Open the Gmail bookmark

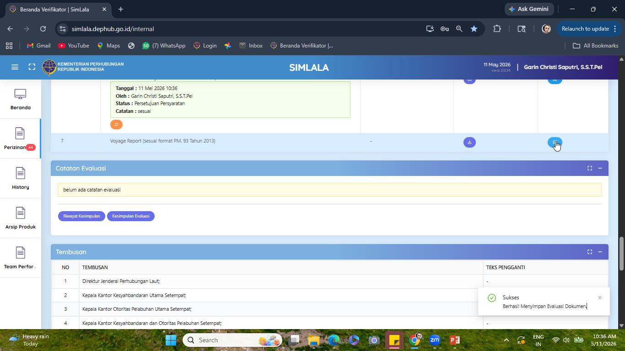[x=38, y=46]
